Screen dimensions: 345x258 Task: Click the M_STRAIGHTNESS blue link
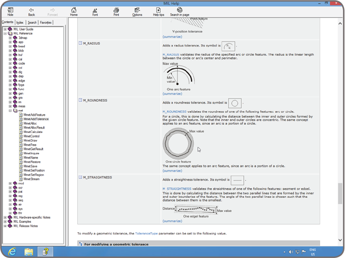point(177,188)
